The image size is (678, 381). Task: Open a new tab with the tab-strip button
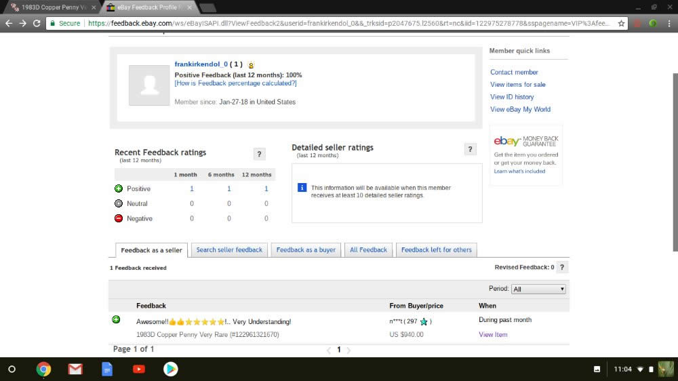(208, 7)
